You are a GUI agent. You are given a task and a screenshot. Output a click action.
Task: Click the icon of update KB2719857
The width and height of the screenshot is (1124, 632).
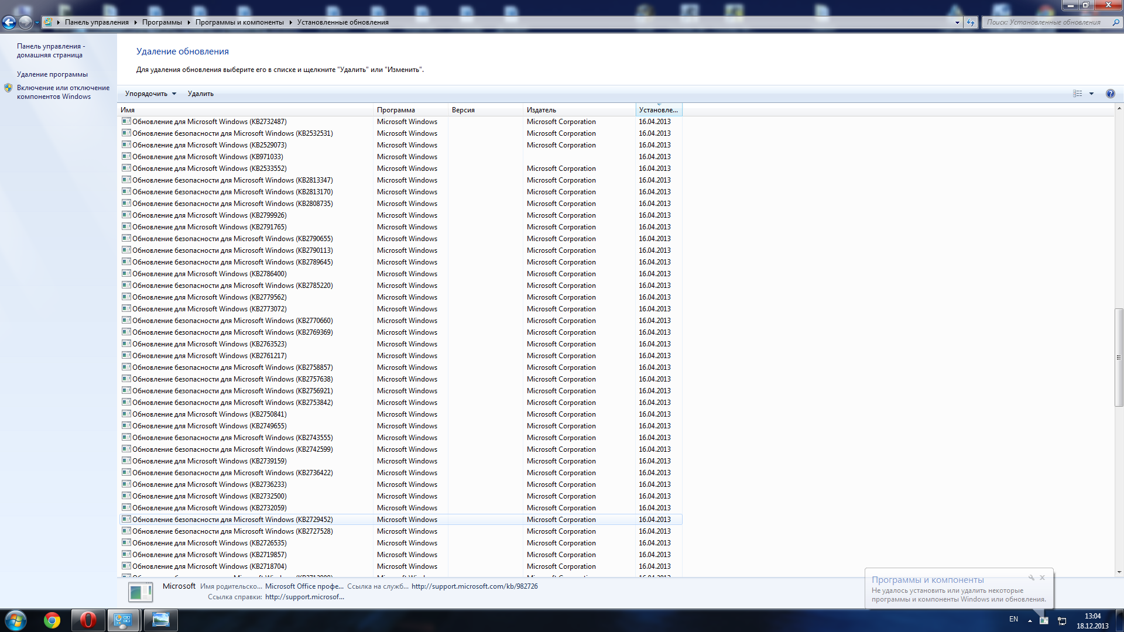[126, 554]
